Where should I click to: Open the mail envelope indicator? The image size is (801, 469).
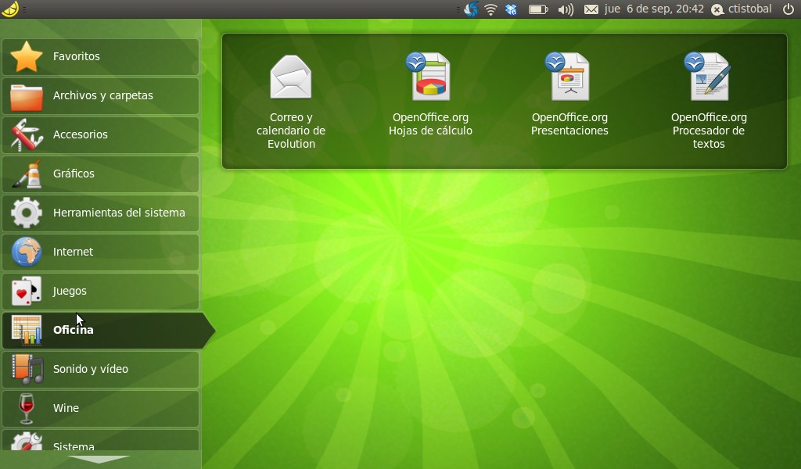coord(591,9)
